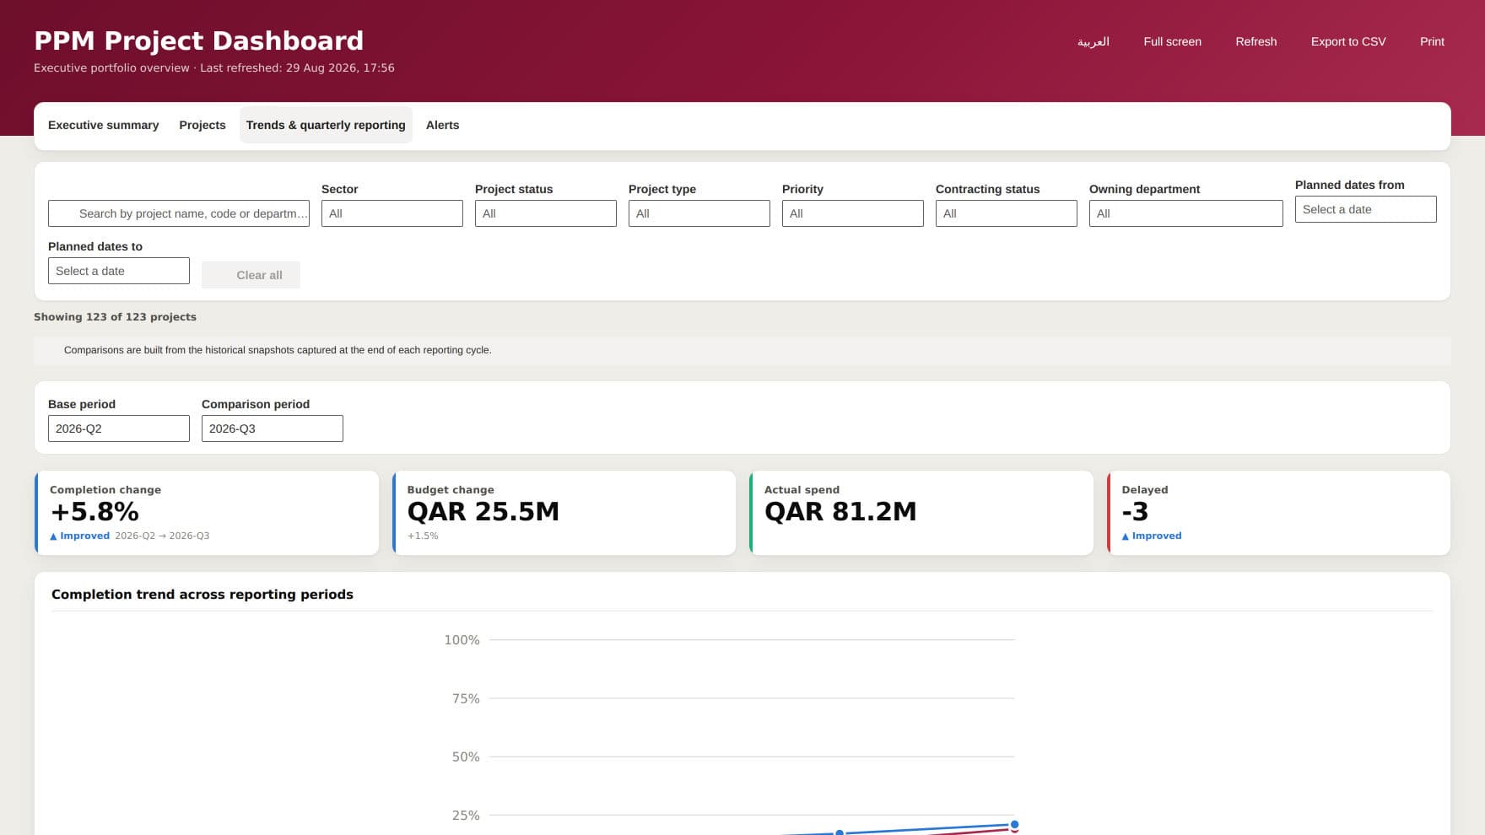Open Full screen mode

(1172, 41)
